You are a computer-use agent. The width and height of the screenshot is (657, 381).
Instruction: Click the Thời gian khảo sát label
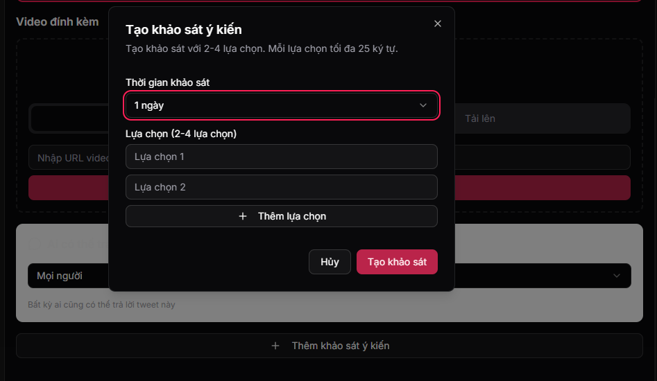(167, 82)
